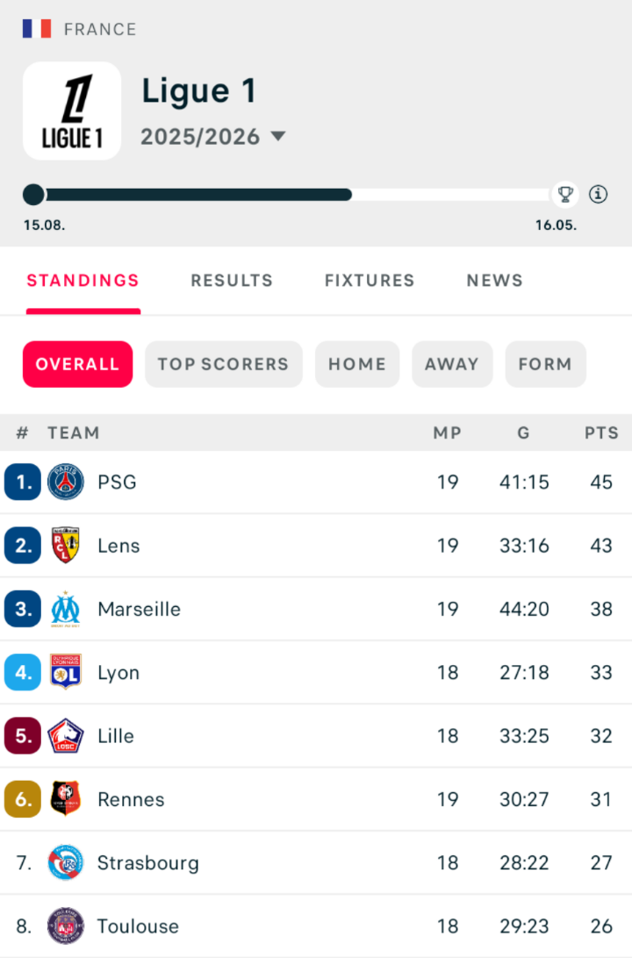Click the Ligue 1 competition logo
The image size is (632, 958).
click(x=71, y=111)
